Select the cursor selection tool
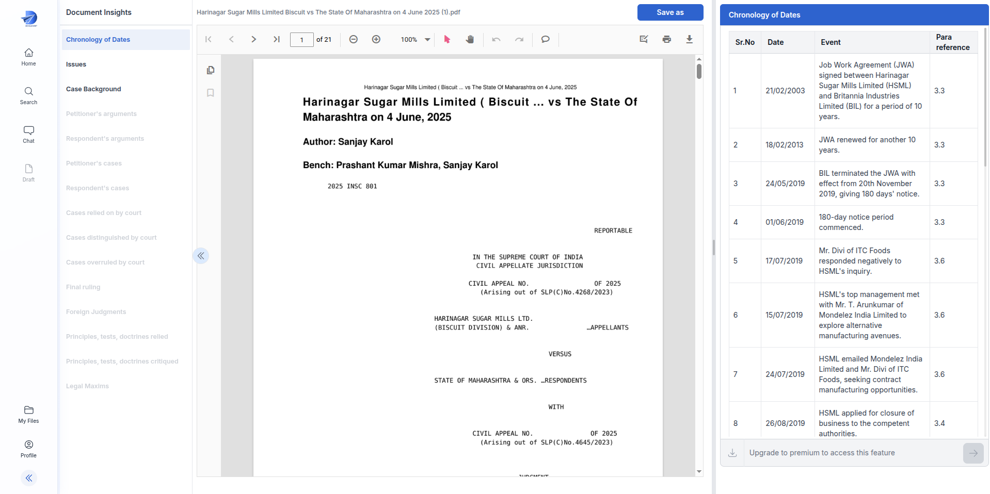The image size is (990, 494). point(447,39)
